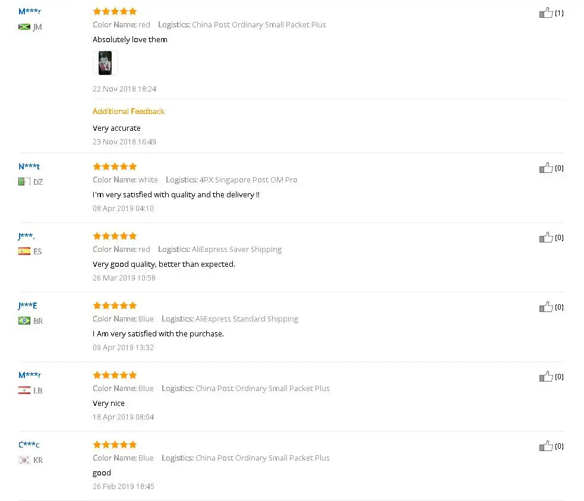Click reviewer C***c's username
This screenshot has width=584, height=501.
click(29, 445)
